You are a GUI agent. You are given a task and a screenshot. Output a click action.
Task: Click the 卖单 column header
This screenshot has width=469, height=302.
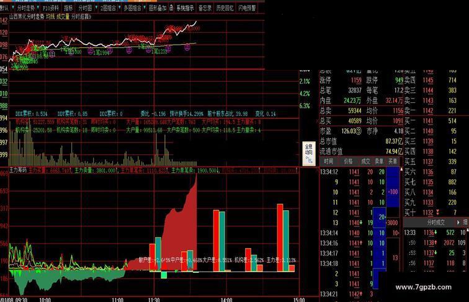click(x=379, y=161)
